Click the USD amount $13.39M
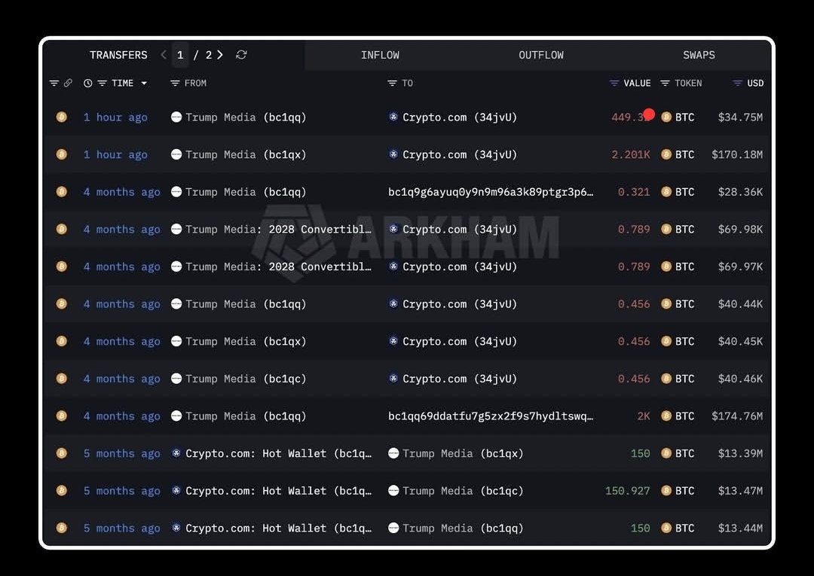Screen dimensions: 814x576 (x=740, y=453)
